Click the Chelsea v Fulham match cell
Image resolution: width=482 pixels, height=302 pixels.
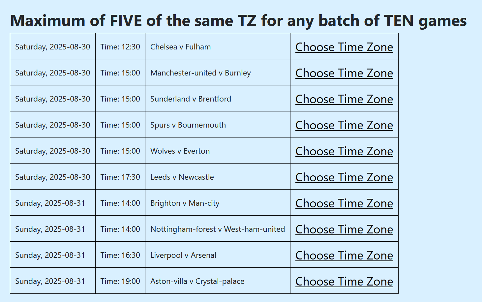click(x=181, y=47)
